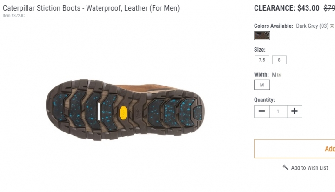335x192 pixels.
Task: Click the Colors Available label
Action: point(274,26)
